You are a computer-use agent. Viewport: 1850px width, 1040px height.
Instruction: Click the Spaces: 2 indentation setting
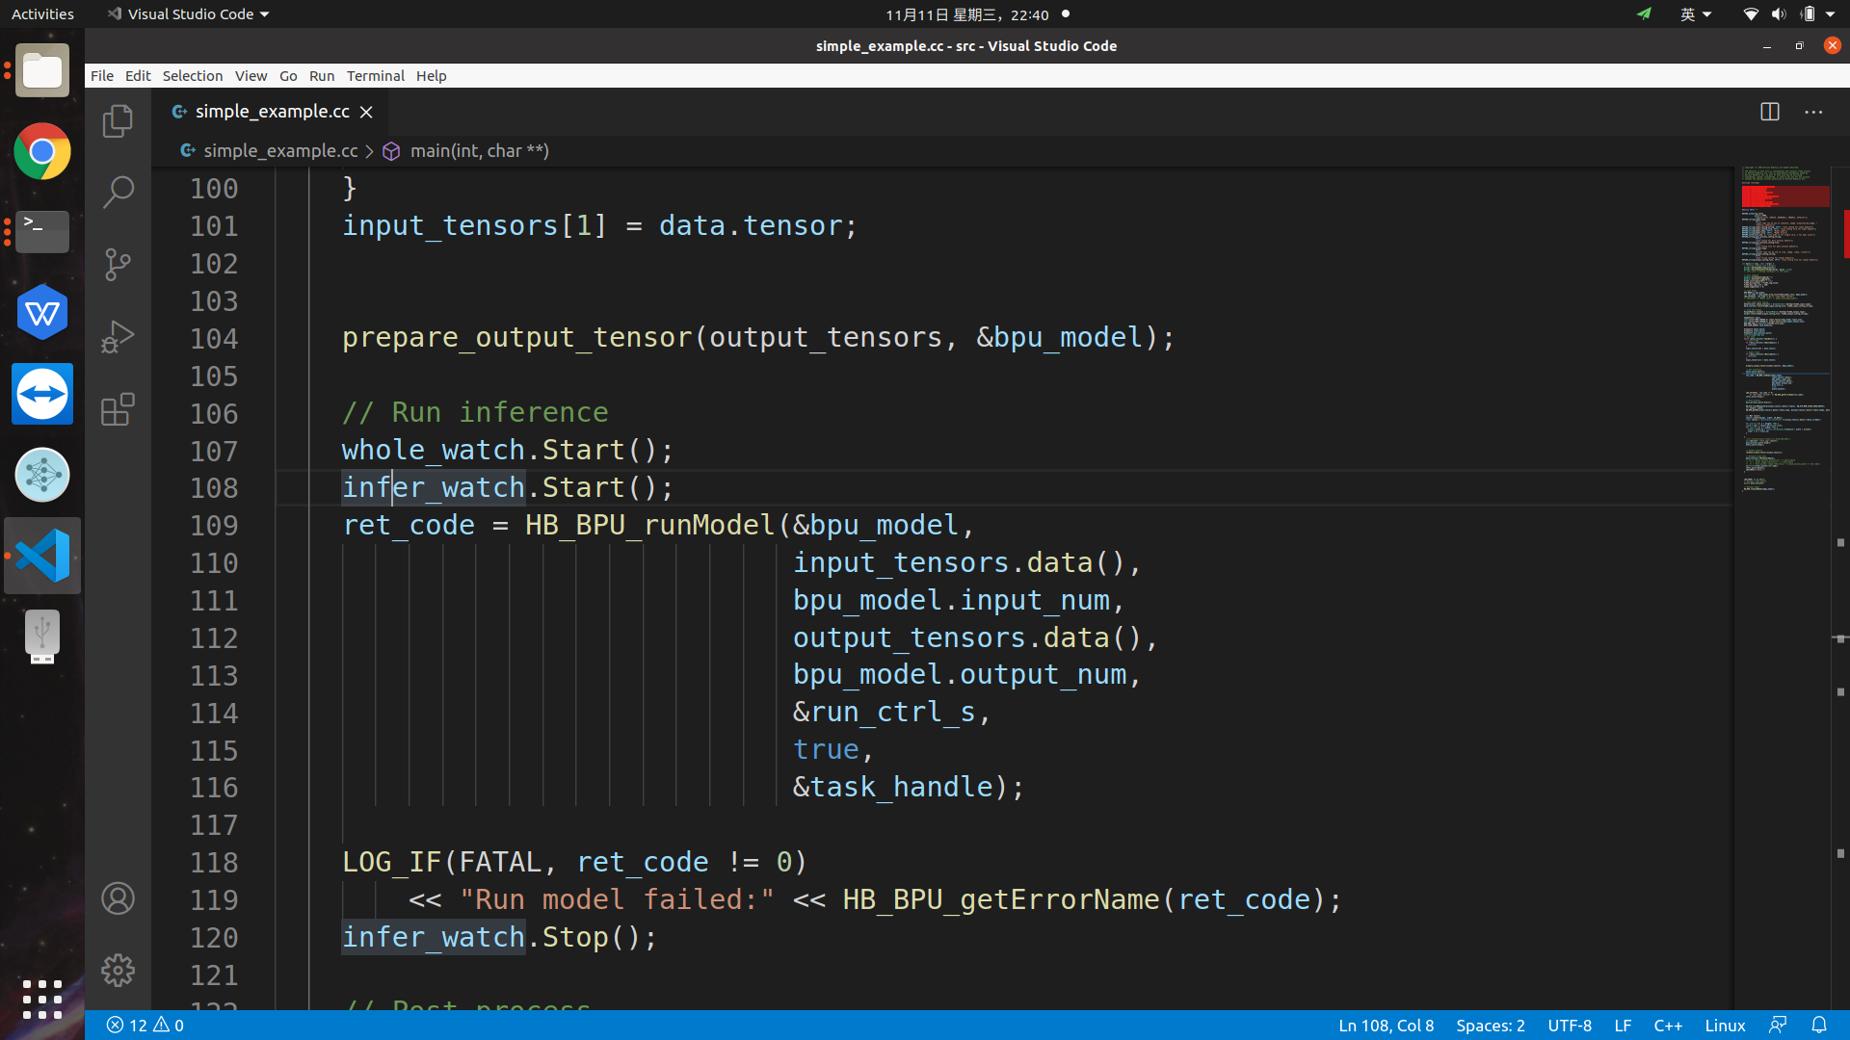point(1490,1026)
